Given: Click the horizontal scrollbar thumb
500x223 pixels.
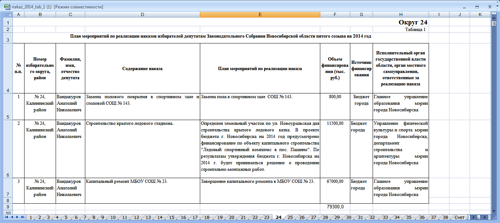Looking at the screenshot, I should (479, 217).
